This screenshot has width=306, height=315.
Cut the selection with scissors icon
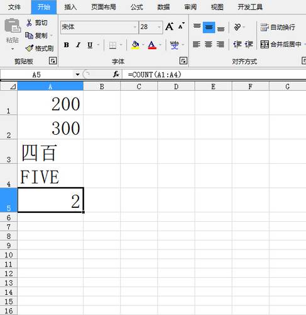[29, 23]
